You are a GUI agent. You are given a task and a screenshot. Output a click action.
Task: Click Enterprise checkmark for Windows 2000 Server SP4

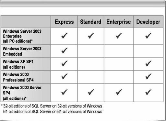pyautogui.click(x=119, y=92)
